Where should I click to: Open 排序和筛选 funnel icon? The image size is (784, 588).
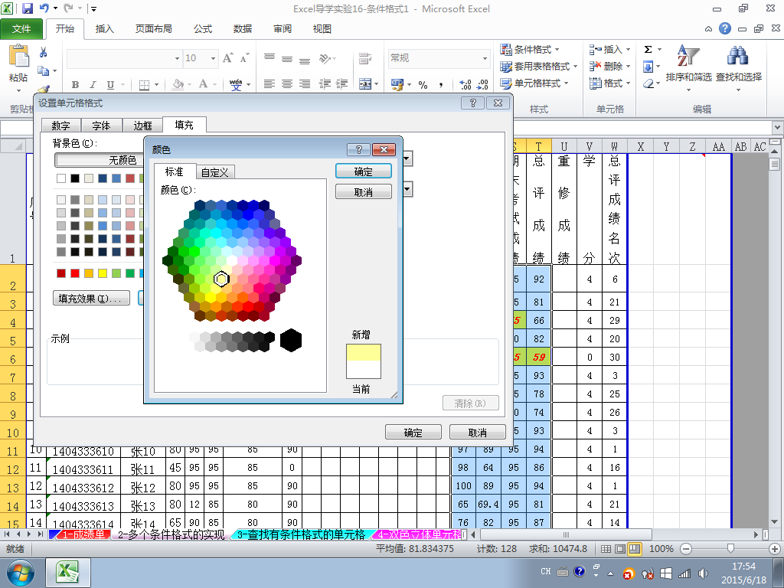click(688, 59)
